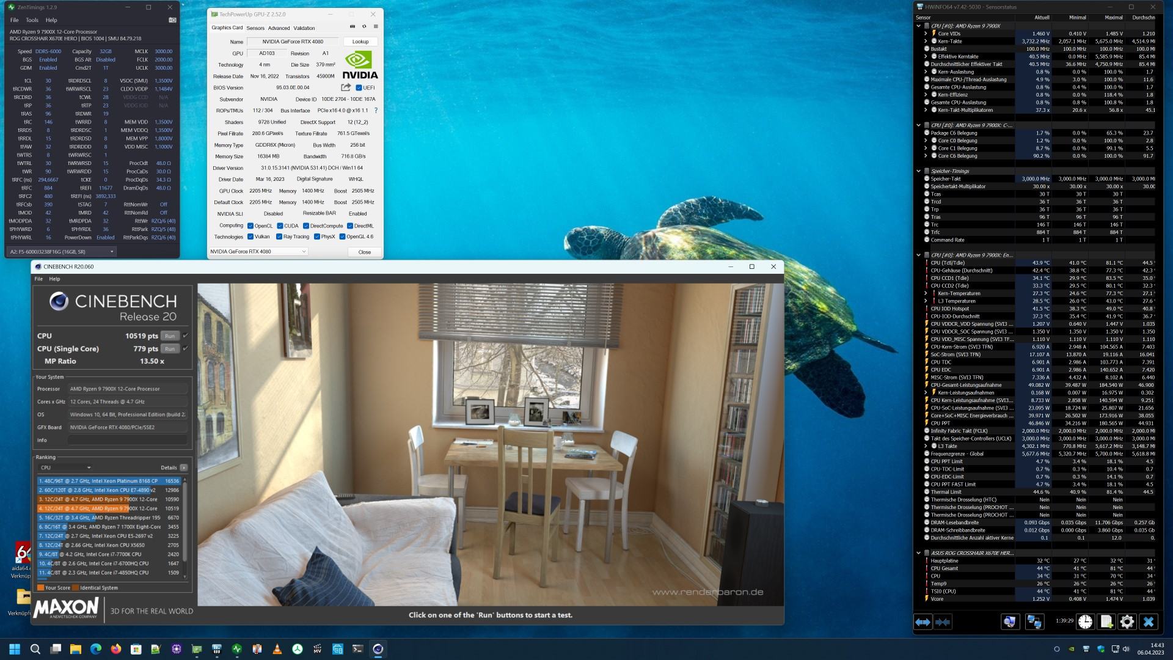Click HWiNFO collapse columns arrows icon
This screenshot has height=660, width=1173.
click(943, 622)
